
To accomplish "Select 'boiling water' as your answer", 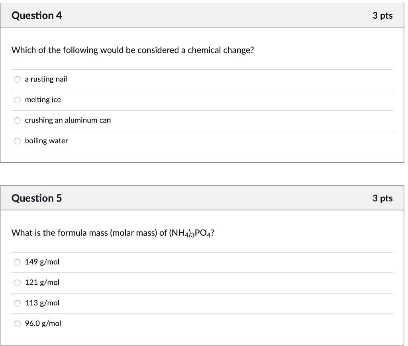I will pyautogui.click(x=17, y=141).
